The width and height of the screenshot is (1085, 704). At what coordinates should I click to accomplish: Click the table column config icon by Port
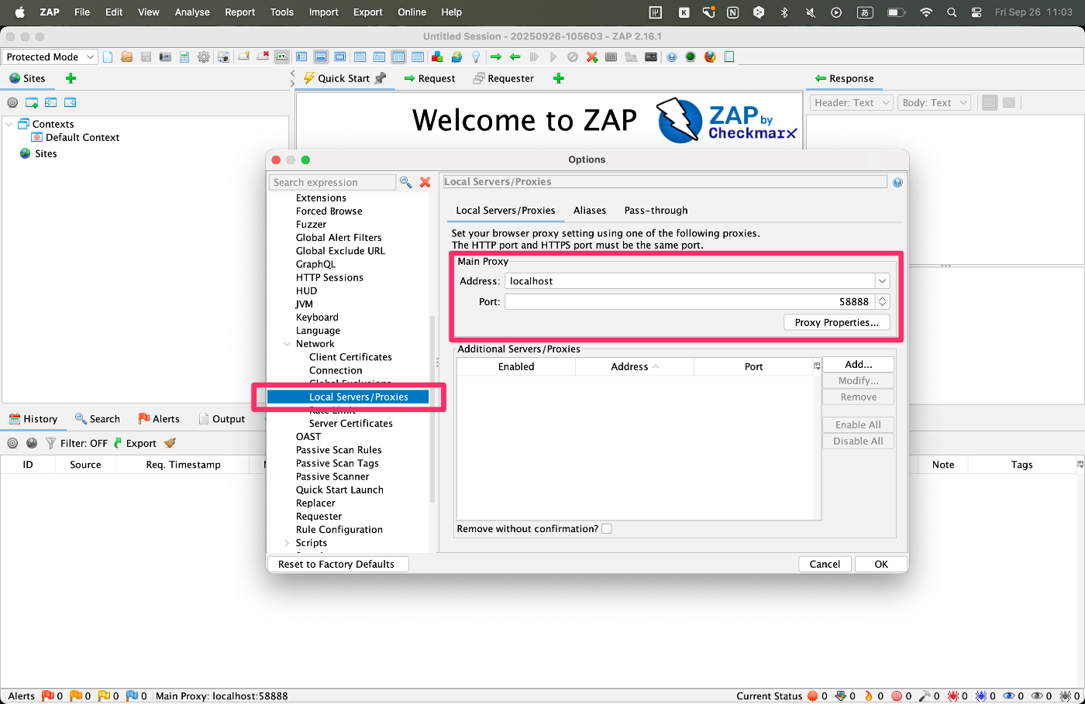click(817, 366)
